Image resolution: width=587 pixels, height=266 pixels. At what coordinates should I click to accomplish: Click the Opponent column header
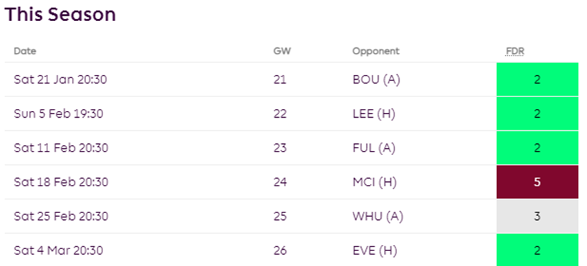tap(376, 51)
